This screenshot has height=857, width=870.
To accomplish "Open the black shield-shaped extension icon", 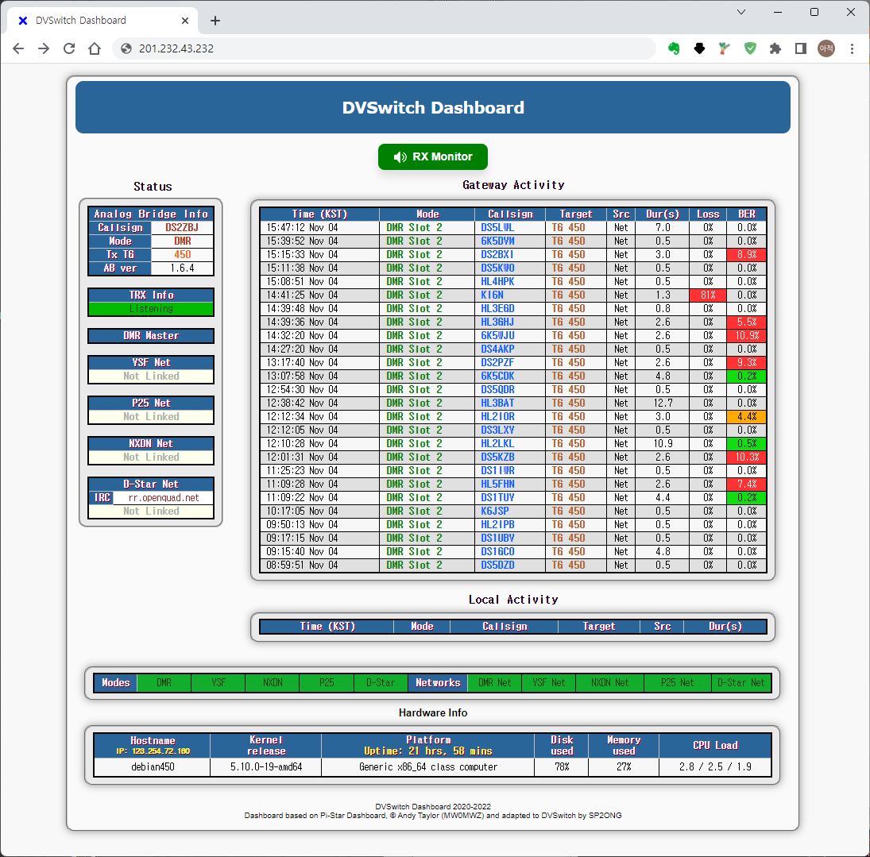I will pyautogui.click(x=699, y=48).
